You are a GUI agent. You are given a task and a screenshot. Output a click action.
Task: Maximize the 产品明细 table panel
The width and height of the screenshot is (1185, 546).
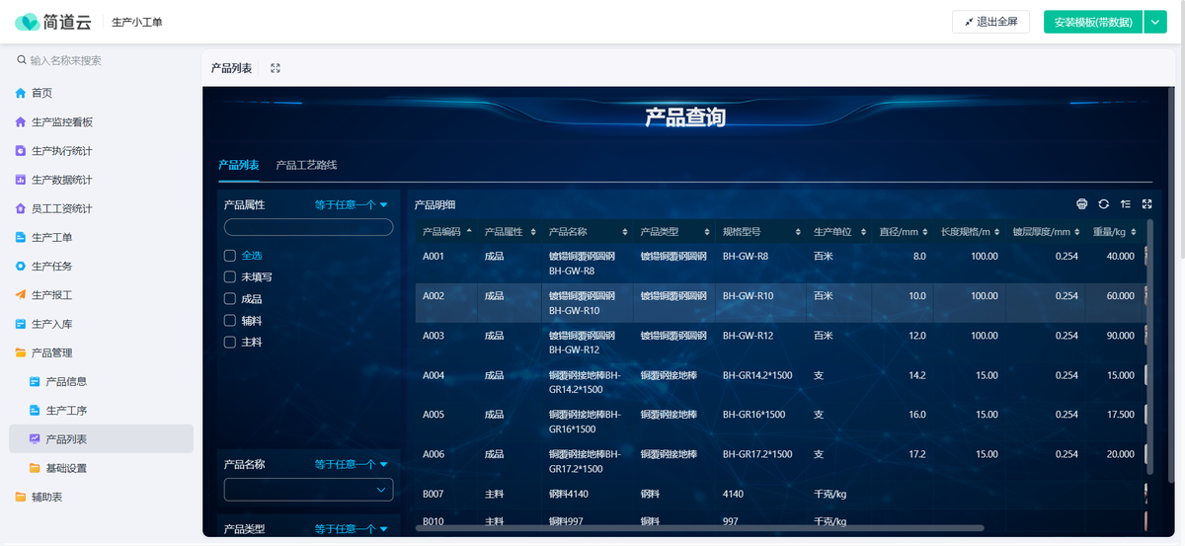[1147, 204]
